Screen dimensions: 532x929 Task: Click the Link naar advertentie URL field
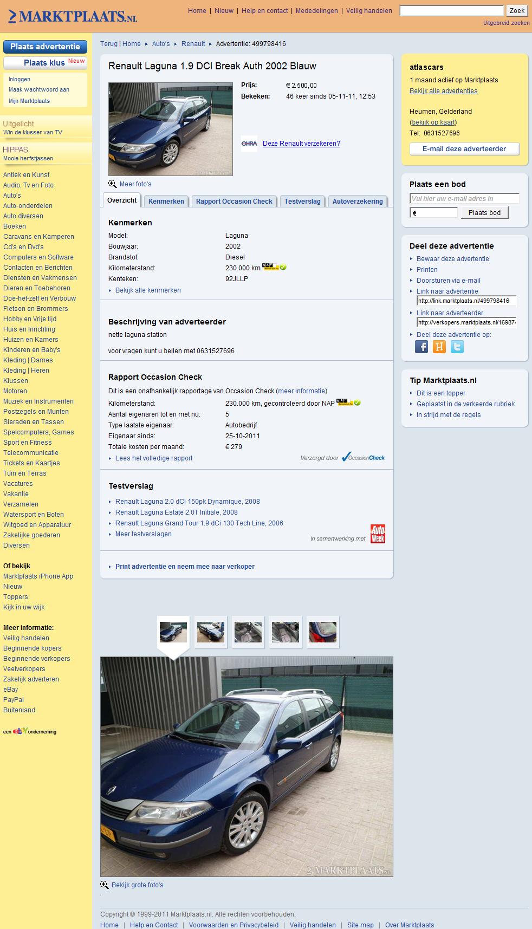[x=466, y=301]
